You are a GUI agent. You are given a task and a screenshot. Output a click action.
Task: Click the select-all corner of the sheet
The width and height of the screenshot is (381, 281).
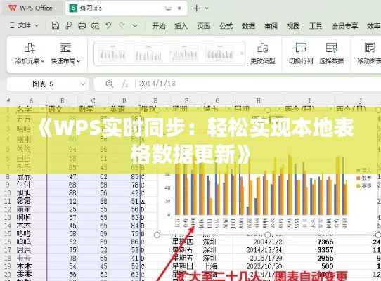(x=8, y=100)
